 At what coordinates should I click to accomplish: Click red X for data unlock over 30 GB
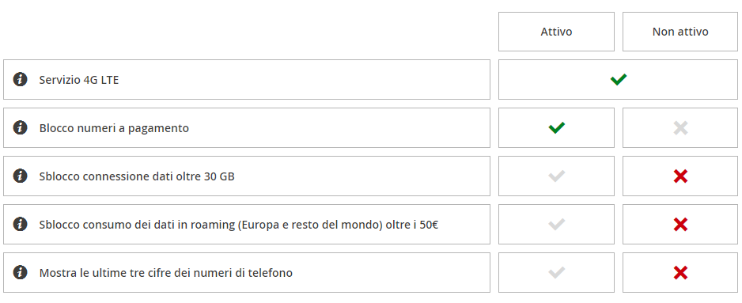point(680,176)
